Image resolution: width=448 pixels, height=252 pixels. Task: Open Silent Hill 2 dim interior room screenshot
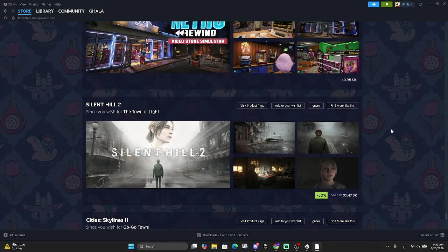[264, 173]
